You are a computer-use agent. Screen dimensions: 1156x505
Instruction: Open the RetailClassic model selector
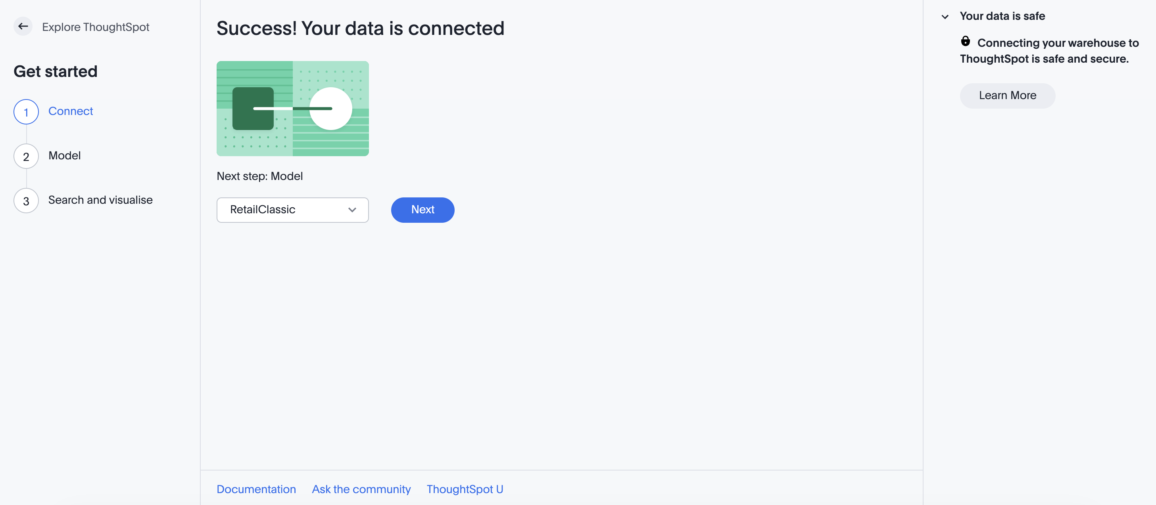tap(292, 209)
